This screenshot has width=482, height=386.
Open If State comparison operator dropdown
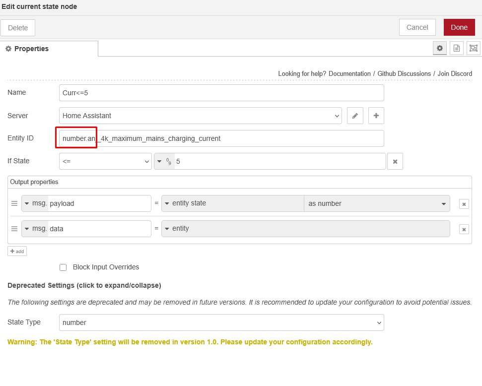click(x=105, y=161)
